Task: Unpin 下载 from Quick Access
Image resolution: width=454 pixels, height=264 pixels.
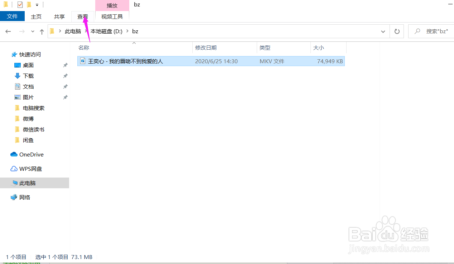Action: tap(66, 76)
